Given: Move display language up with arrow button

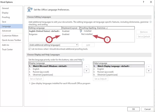Looking at the screenshot, I should coord(86,67).
